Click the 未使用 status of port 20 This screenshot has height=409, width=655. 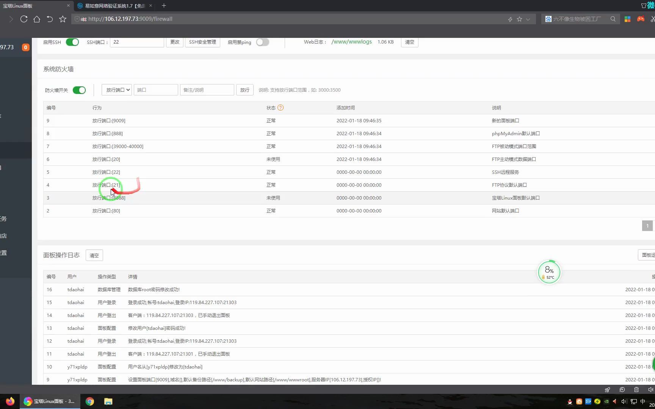(x=273, y=159)
